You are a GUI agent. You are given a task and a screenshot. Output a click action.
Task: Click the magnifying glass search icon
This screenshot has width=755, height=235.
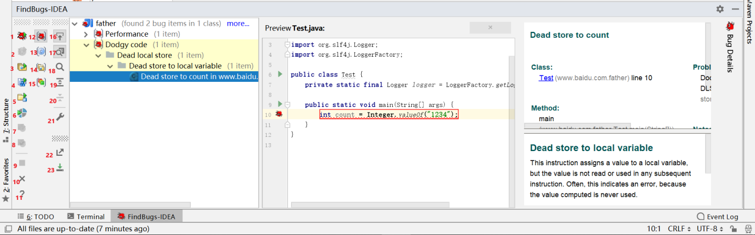point(60,67)
